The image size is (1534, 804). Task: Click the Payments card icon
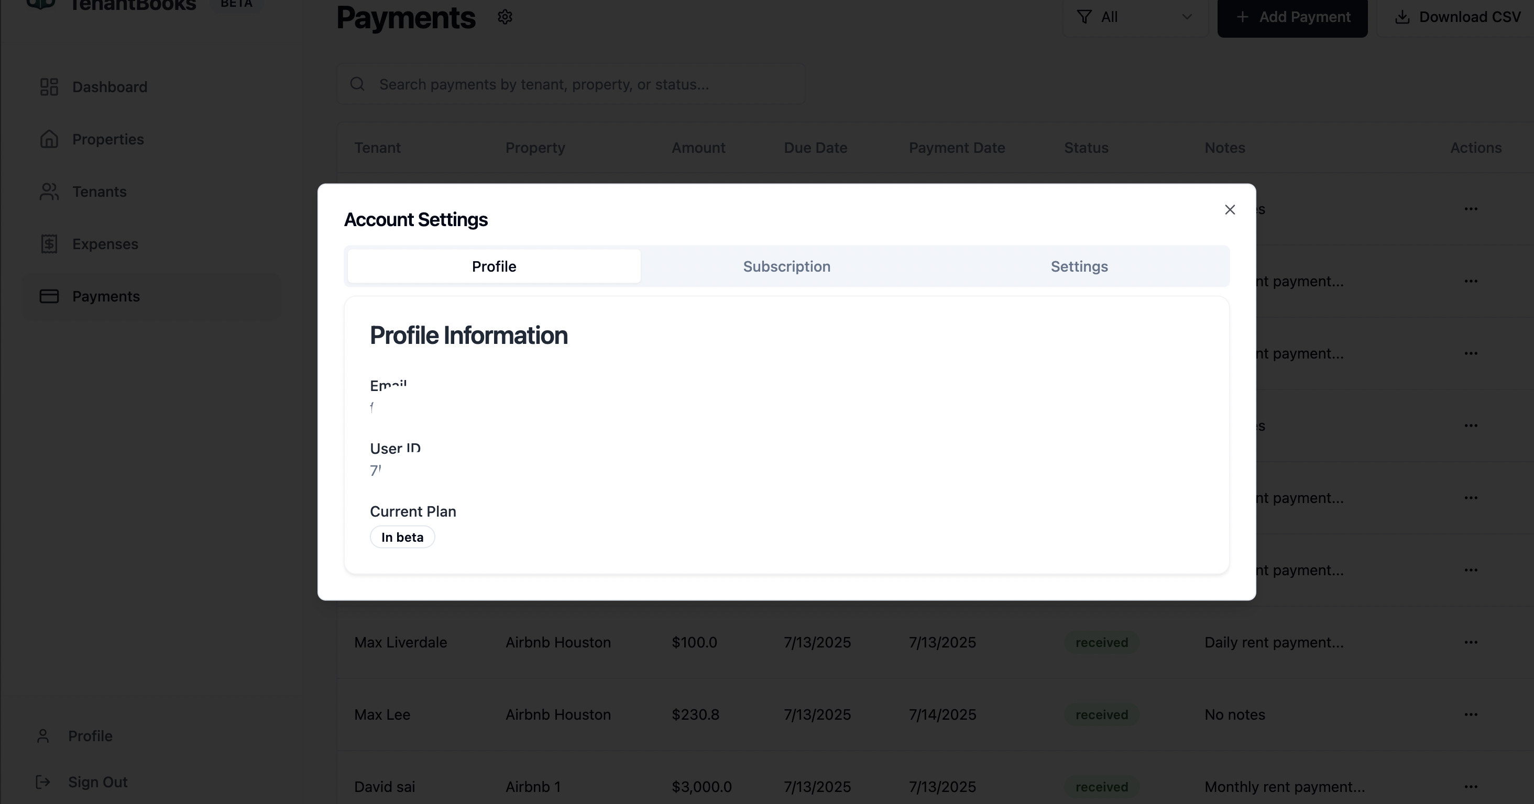49,296
